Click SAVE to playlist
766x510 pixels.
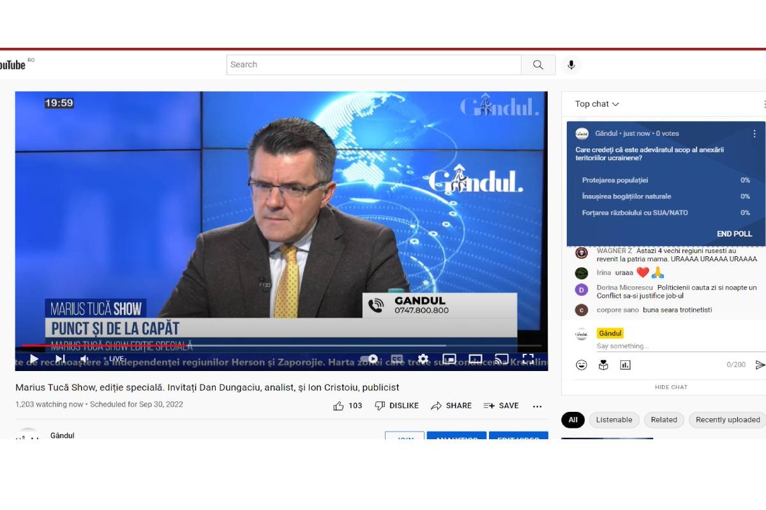(x=501, y=405)
